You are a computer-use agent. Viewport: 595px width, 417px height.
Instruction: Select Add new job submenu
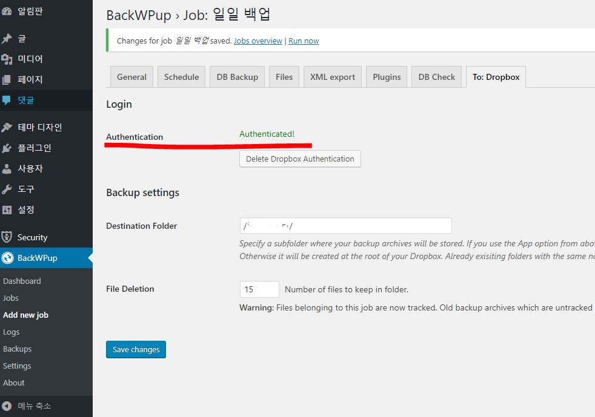[x=26, y=315]
